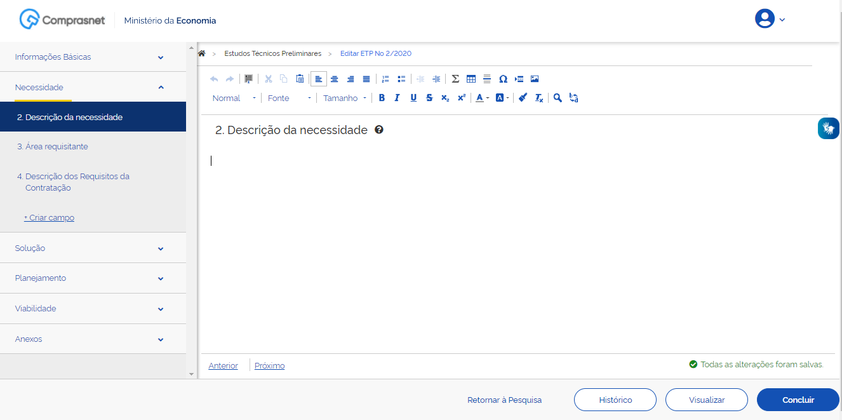Open the special character (Omega) picker
Screen dimensions: 842x420
pos(503,79)
